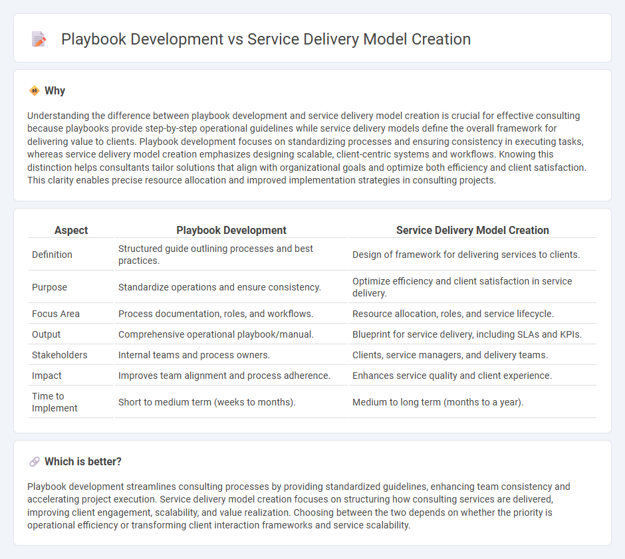
Task: Click the chain link icon beside Which is better?
Action: point(35,462)
